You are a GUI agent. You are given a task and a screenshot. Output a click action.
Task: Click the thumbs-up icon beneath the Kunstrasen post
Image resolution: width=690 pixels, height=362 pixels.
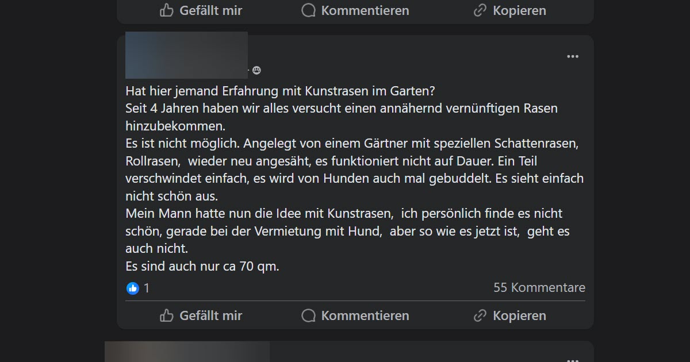pos(167,315)
